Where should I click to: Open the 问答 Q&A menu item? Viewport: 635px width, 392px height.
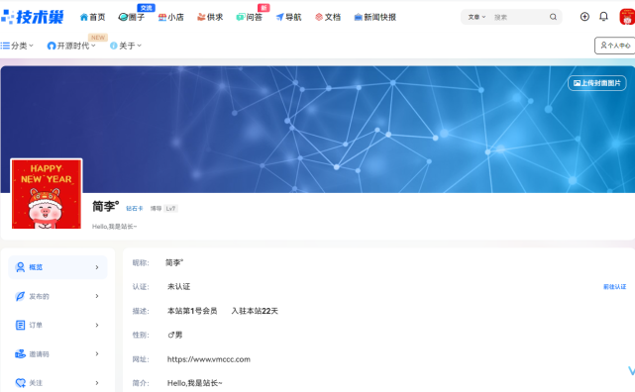250,17
